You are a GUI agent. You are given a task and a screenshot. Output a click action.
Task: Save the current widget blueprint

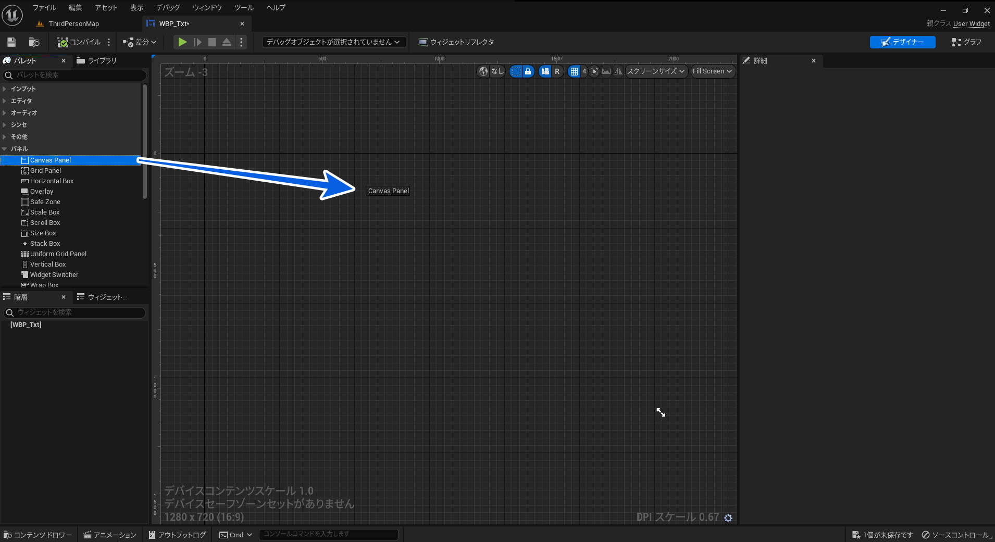click(x=10, y=42)
